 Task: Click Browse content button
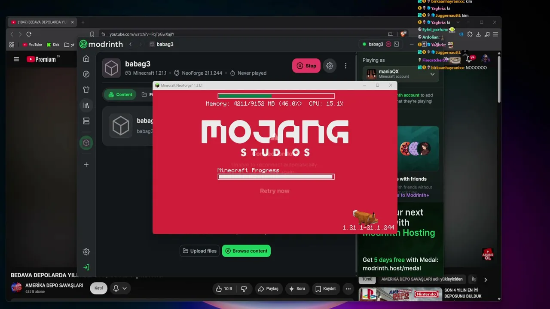coord(246,251)
